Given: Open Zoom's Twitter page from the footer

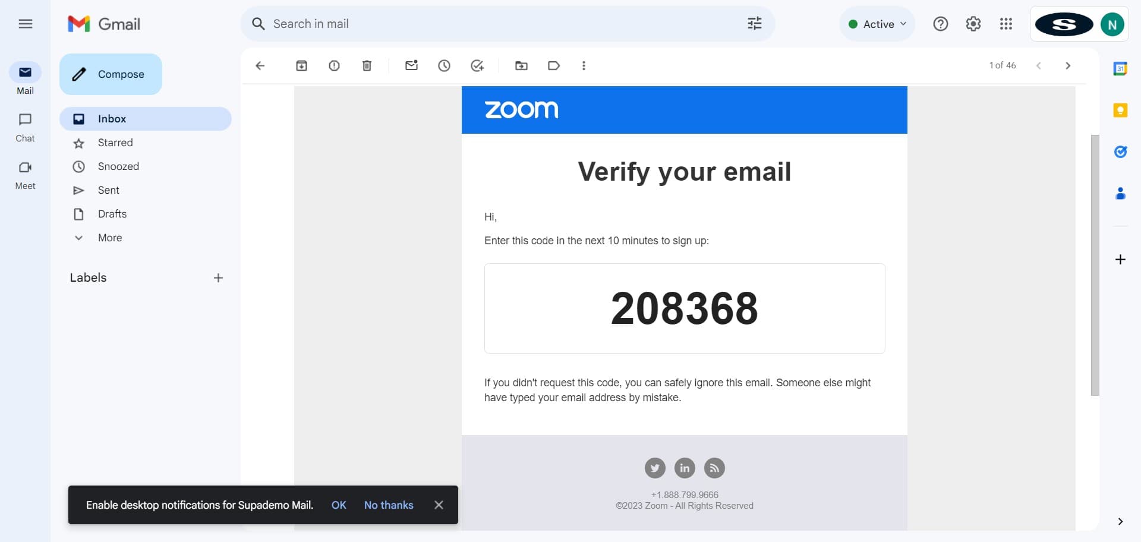Looking at the screenshot, I should [x=655, y=468].
